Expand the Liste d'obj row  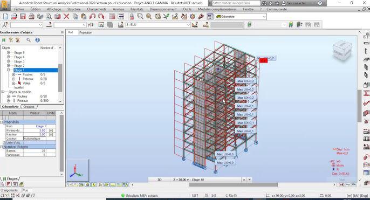point(4,143)
